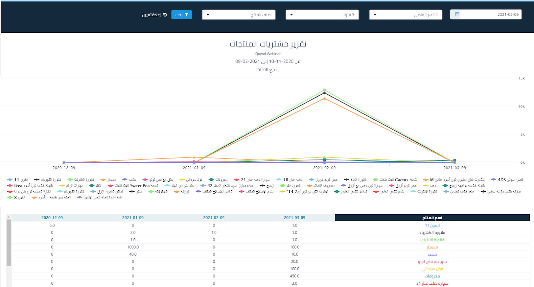Toggle فاتورة الماء legend marker

(x=346, y=180)
